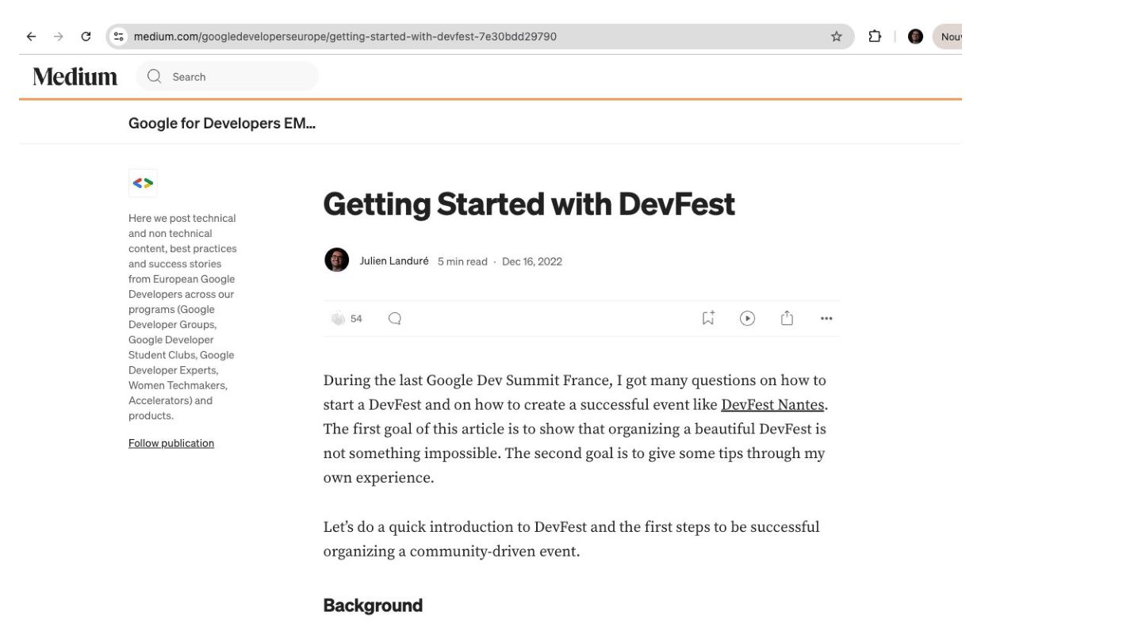
Task: Bookmark this page with the star icon
Action: point(836,36)
